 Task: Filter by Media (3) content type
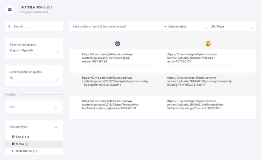pyautogui.click(x=34, y=144)
